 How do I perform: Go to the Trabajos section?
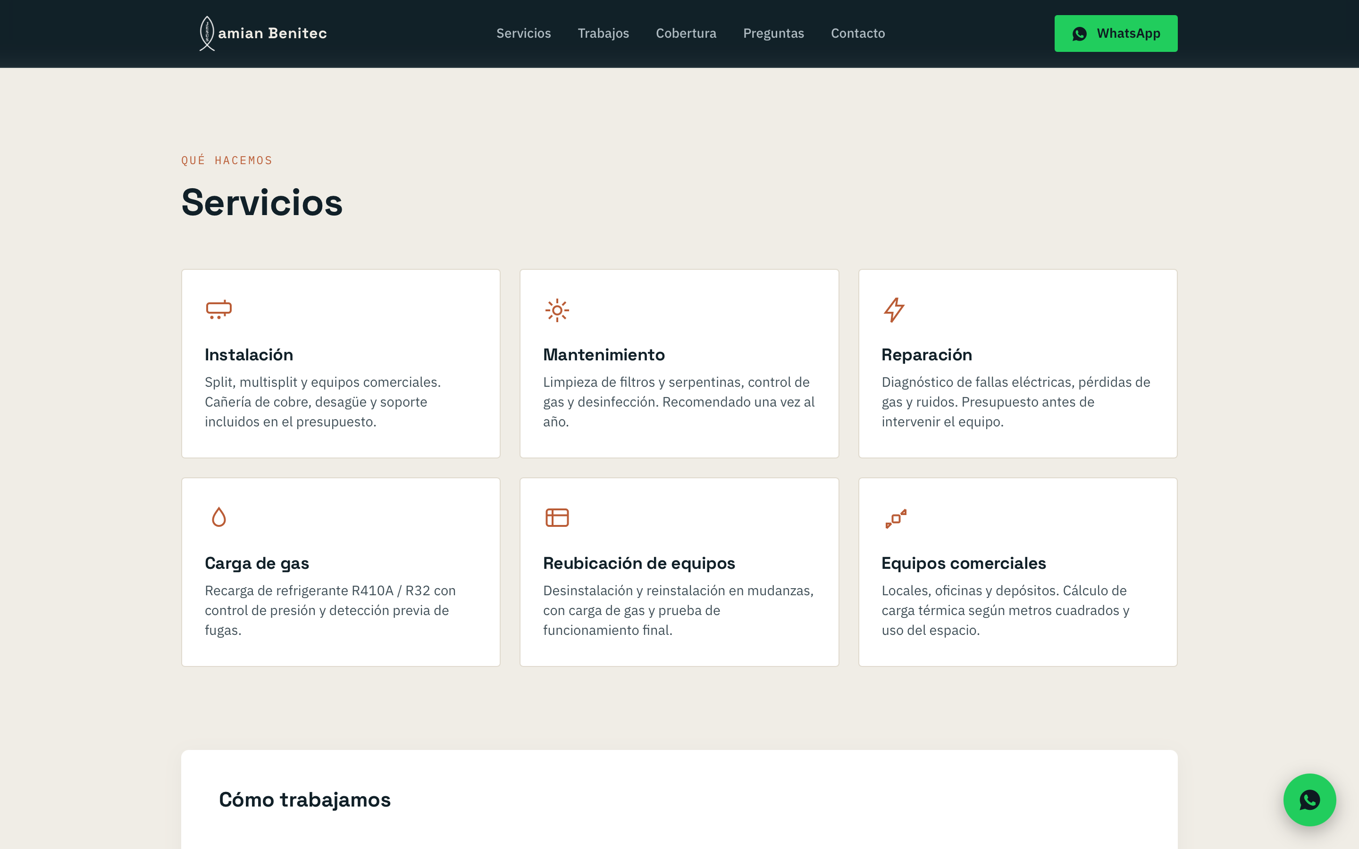pos(603,33)
